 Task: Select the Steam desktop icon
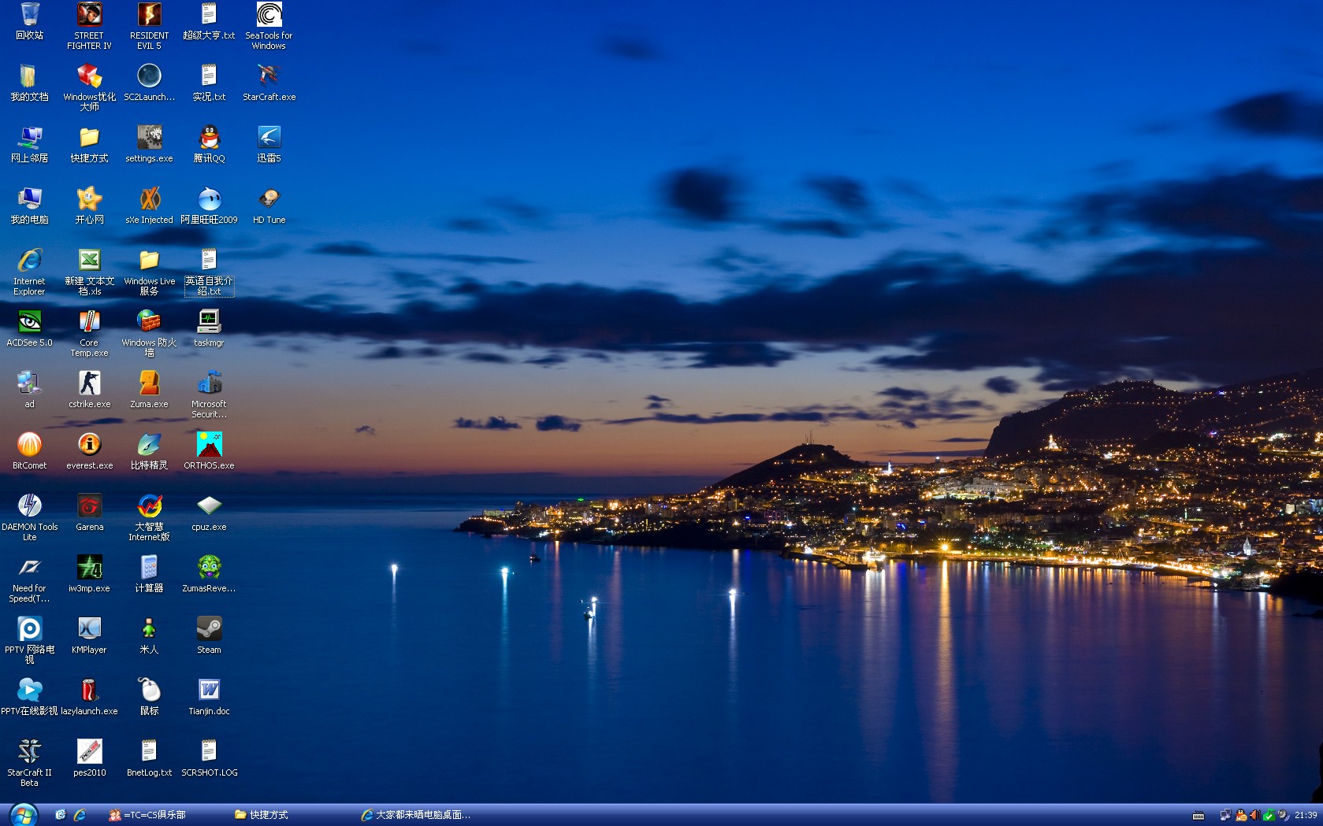tap(209, 635)
